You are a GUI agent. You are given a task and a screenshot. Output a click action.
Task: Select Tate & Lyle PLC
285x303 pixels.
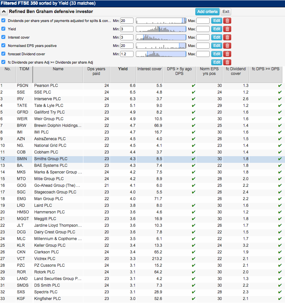tap(142, 106)
